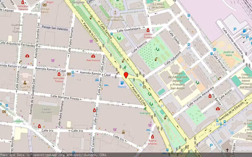The image size is (252, 157).
Task: Click the Calle Zamora street label
Action: [106, 31]
